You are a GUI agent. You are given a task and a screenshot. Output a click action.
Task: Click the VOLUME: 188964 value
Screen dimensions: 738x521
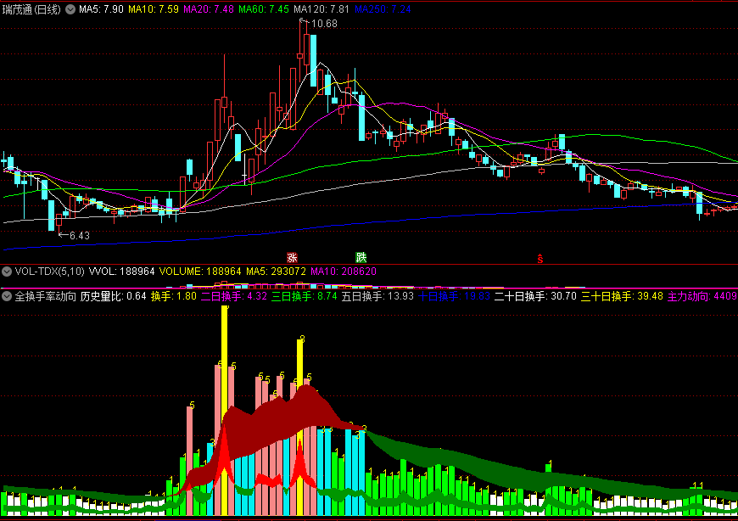200,272
